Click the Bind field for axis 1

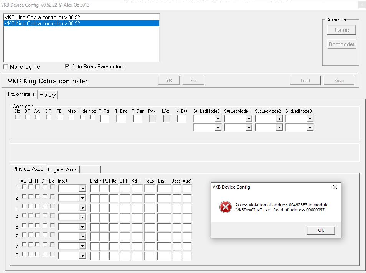(x=94, y=188)
